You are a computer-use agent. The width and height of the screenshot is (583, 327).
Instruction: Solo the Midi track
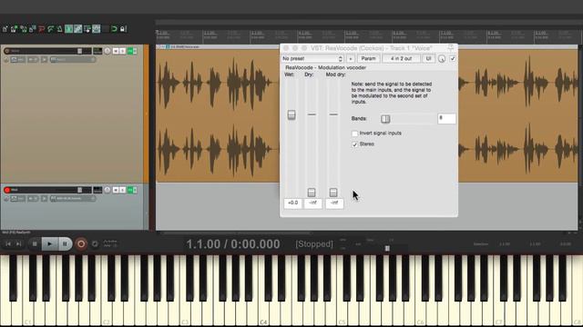[x=122, y=190]
